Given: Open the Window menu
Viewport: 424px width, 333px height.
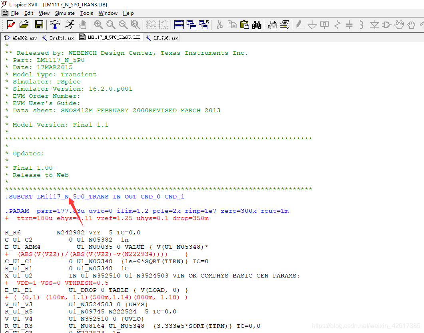Looking at the screenshot, I should coord(108,13).
